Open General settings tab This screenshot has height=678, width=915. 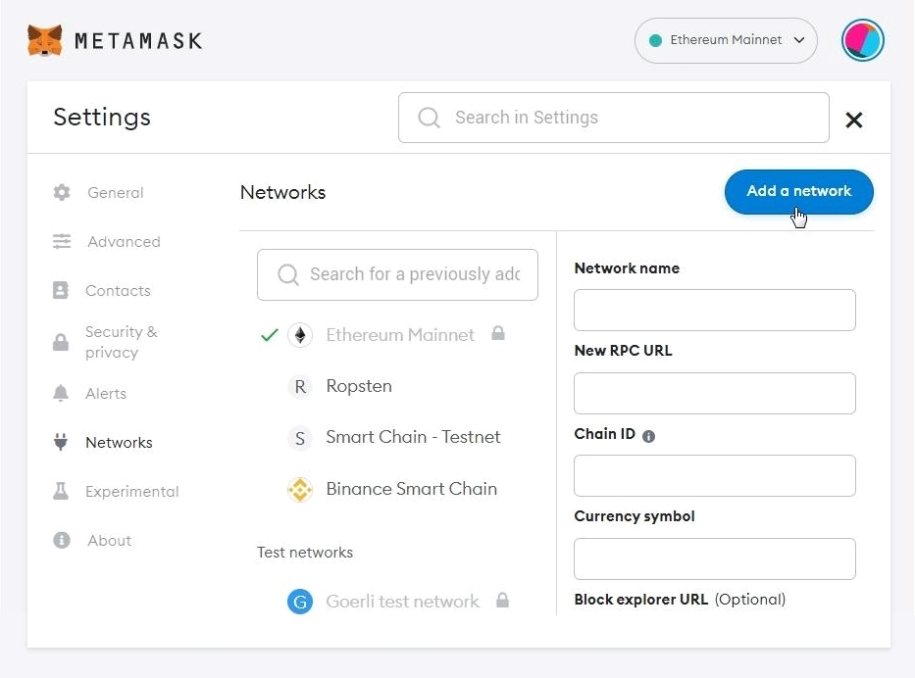[x=115, y=193]
